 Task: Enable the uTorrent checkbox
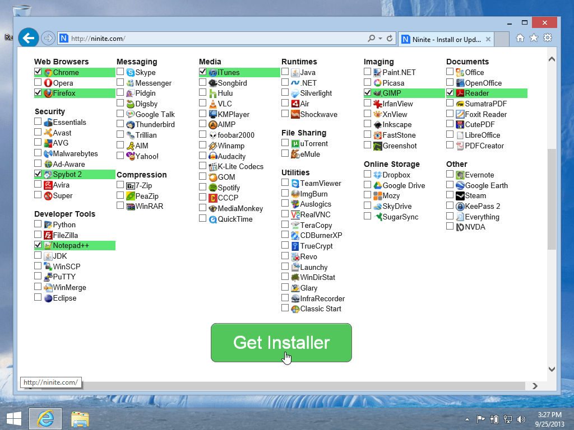(284, 143)
